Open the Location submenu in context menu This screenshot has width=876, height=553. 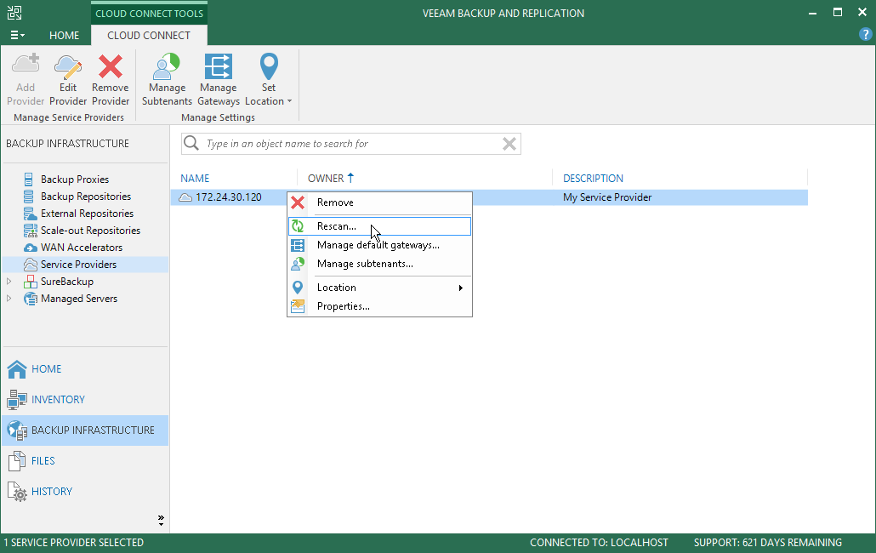pyautogui.click(x=380, y=288)
